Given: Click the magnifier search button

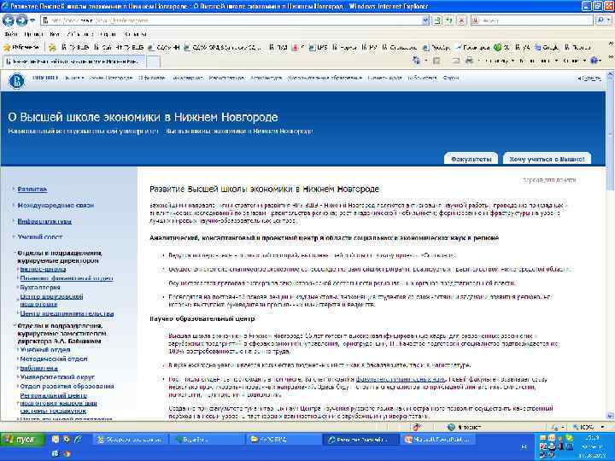Looking at the screenshot, I should [x=600, y=20].
